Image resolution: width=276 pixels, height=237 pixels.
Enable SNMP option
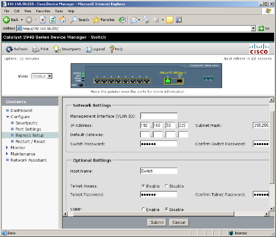click(x=143, y=209)
